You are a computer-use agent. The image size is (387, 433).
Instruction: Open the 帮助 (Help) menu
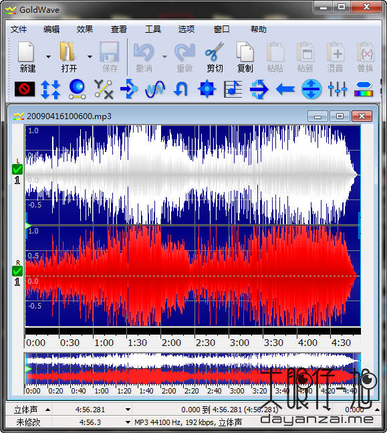(x=259, y=29)
